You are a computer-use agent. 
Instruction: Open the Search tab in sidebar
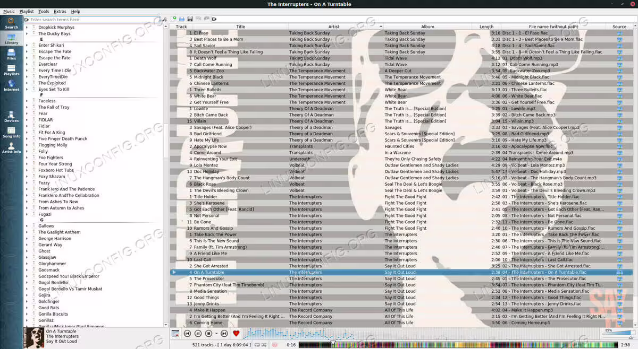(11, 23)
